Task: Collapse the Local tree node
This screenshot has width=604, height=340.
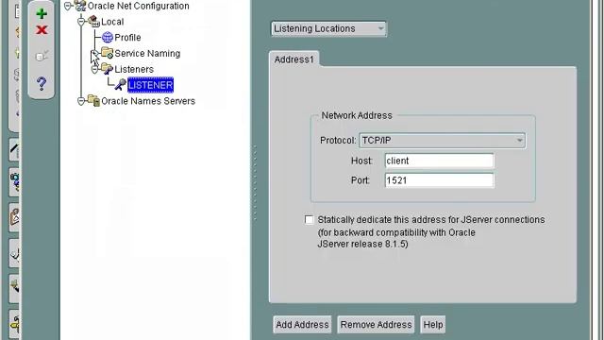Action: pos(81,22)
